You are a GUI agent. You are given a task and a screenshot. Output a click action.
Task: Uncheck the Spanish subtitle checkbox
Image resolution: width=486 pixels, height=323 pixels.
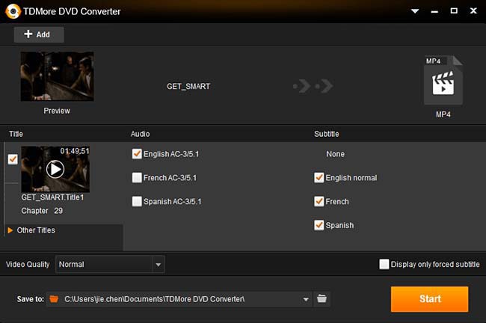pos(319,225)
